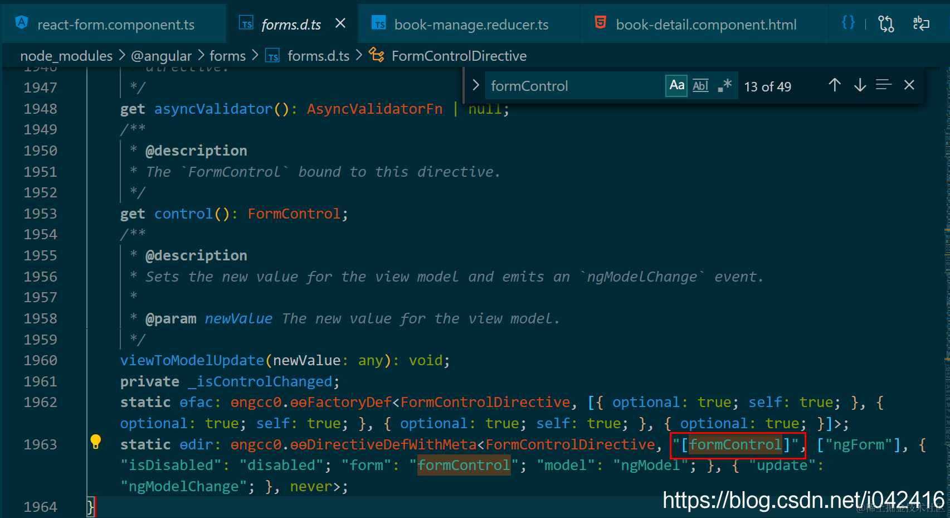
Task: Toggle Match Case in find widget
Action: (676, 85)
